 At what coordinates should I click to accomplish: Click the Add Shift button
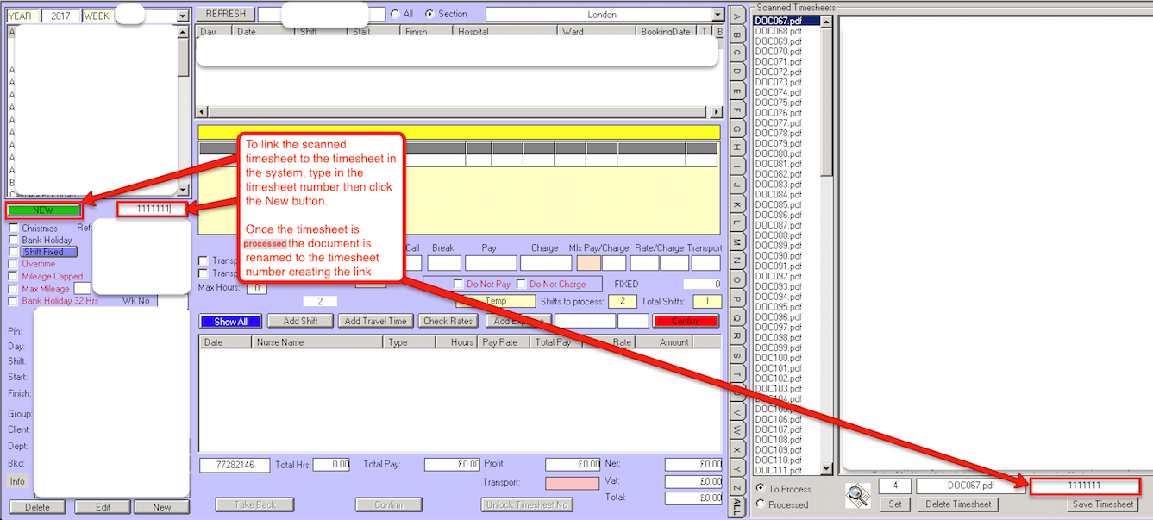click(298, 321)
